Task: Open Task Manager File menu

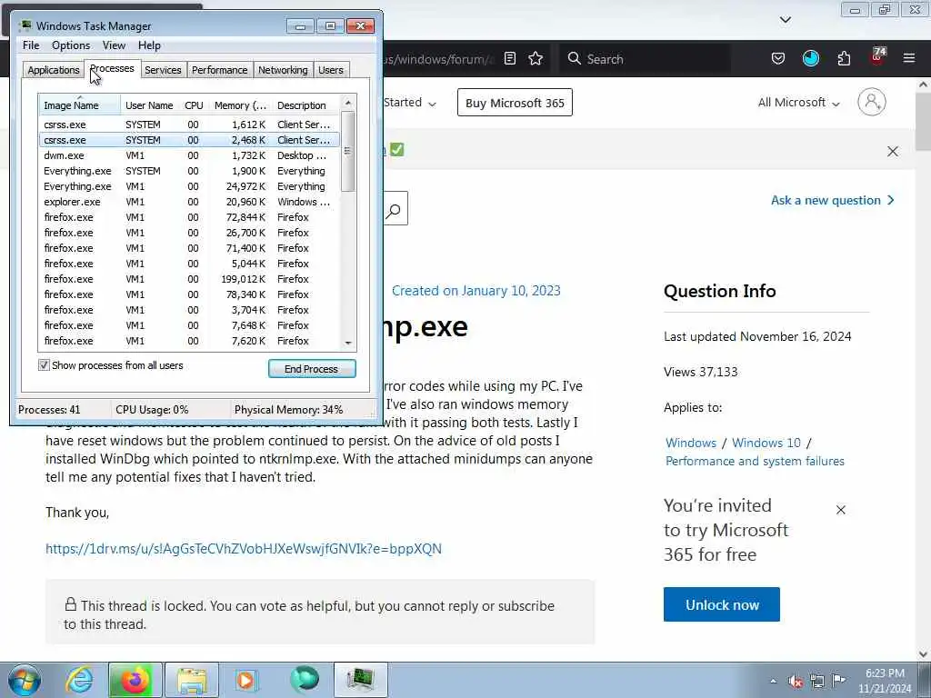Action: point(31,45)
